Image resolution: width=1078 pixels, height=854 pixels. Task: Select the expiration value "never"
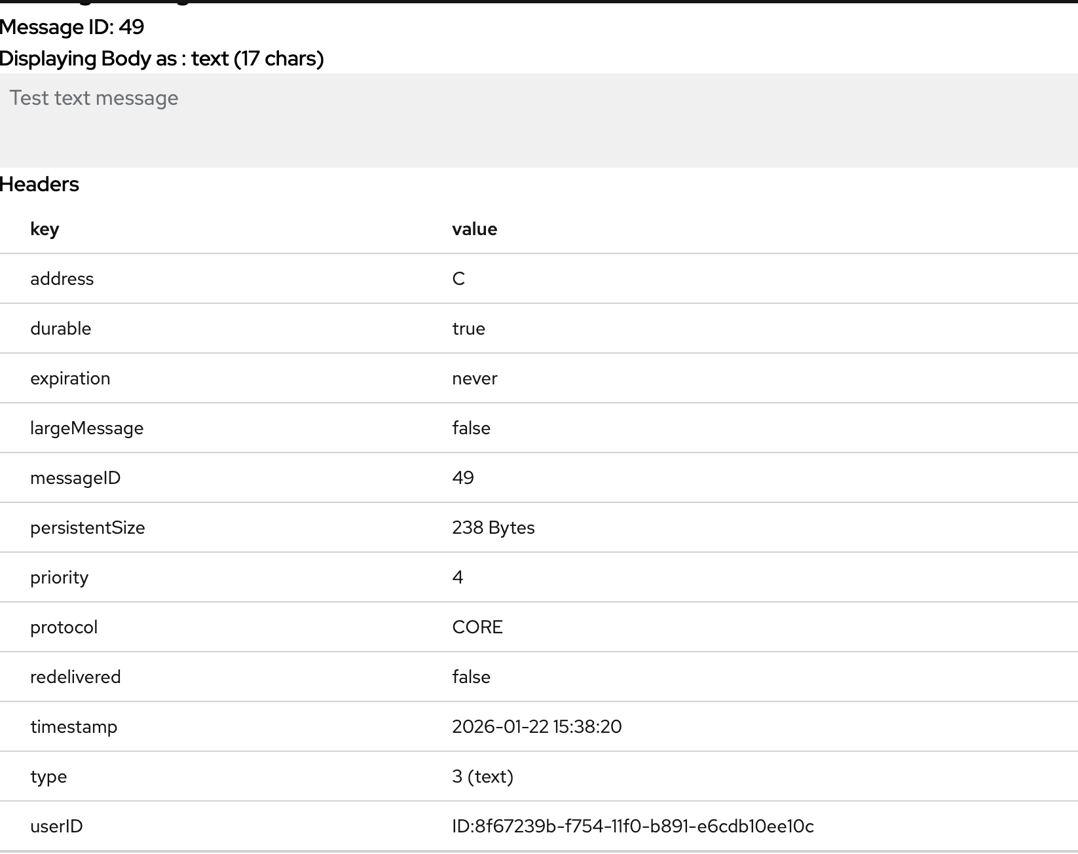tap(474, 379)
